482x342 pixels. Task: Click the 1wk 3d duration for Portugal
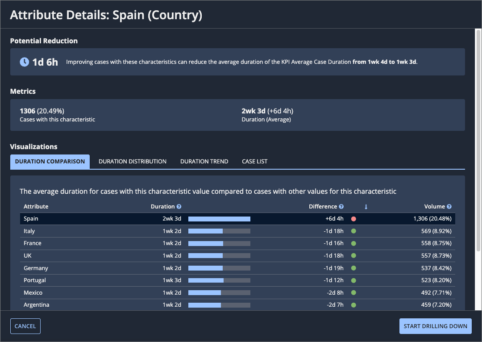(172, 280)
